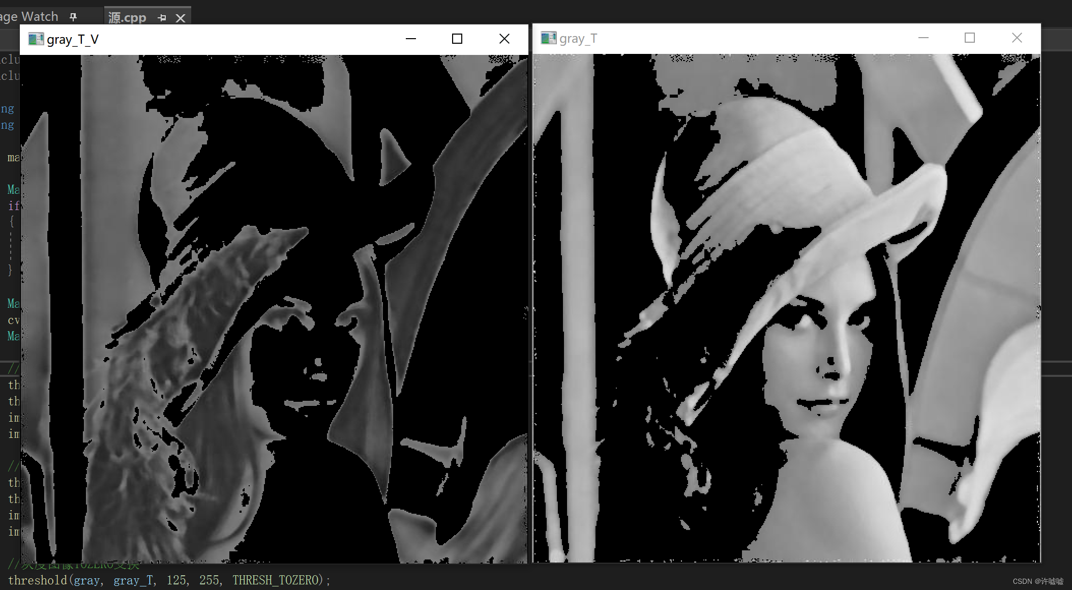Close the gray_T_V image window
1072x590 pixels.
pyautogui.click(x=504, y=39)
